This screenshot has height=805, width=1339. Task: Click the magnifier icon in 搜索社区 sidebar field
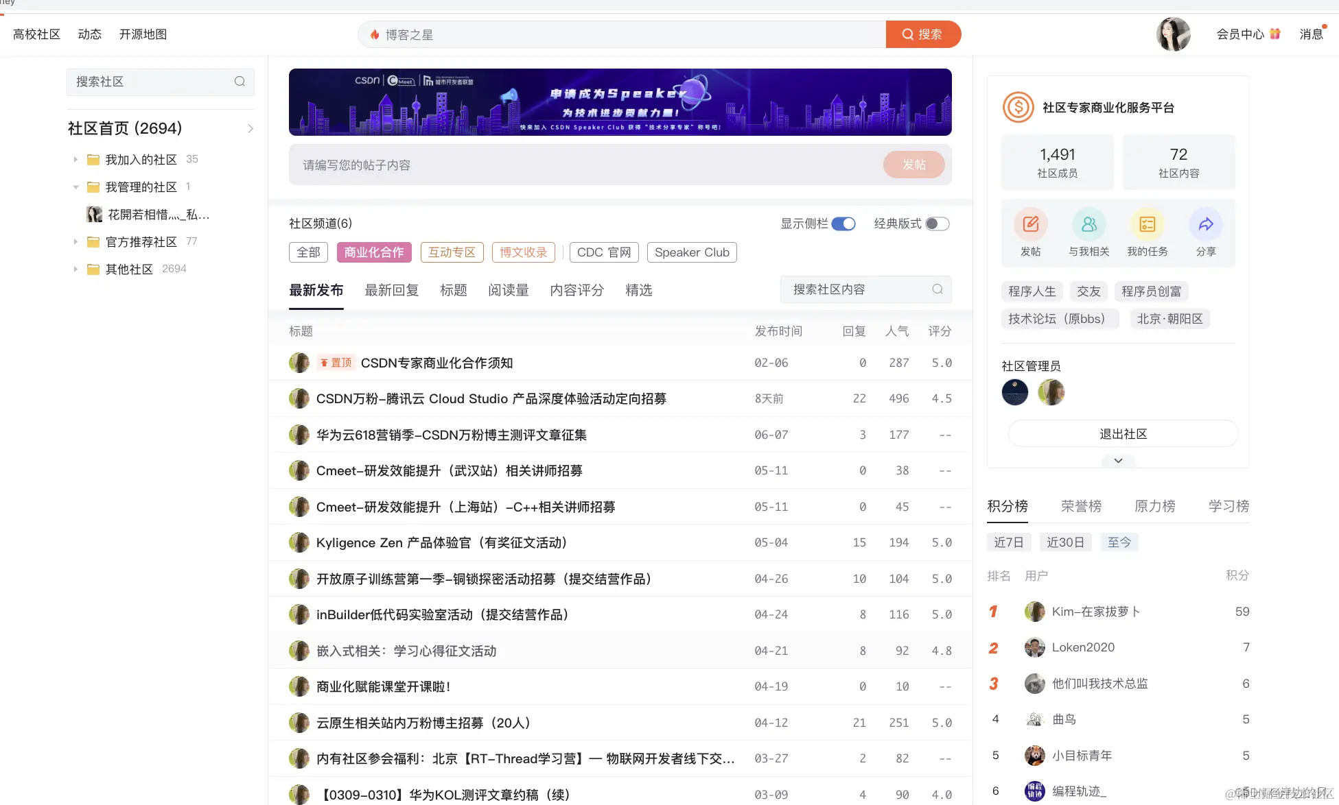(x=240, y=81)
